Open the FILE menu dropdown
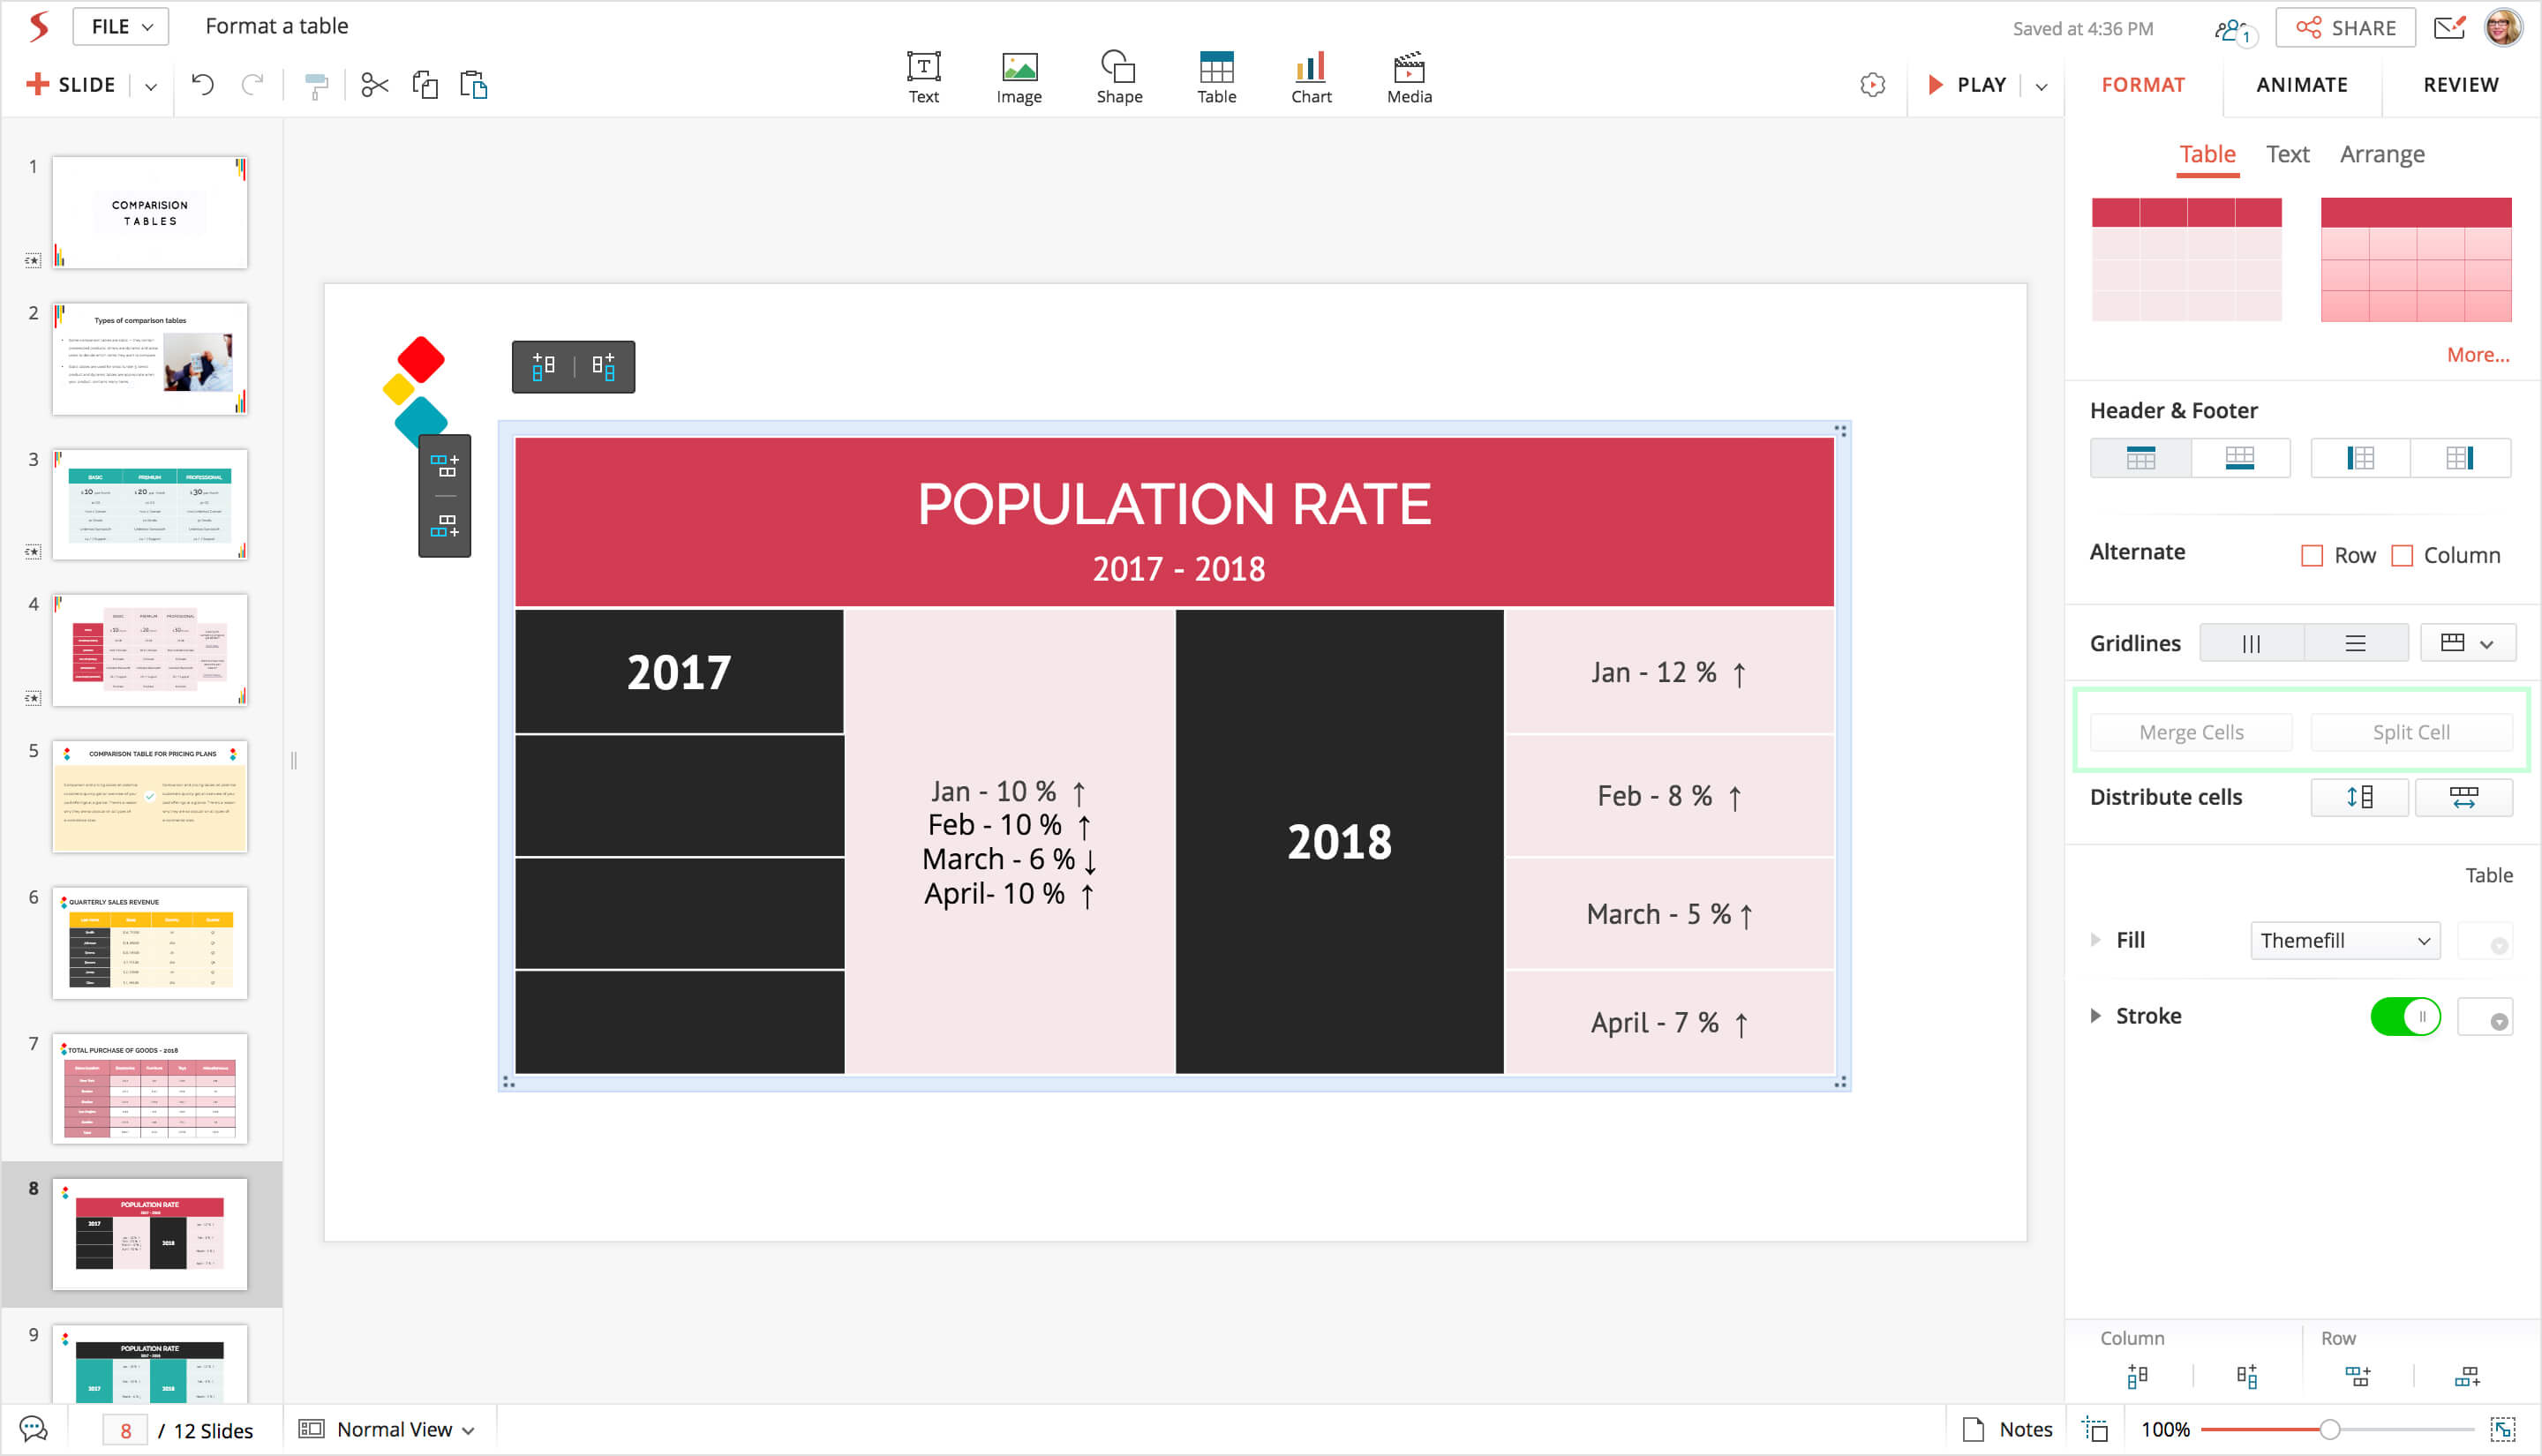 point(121,27)
